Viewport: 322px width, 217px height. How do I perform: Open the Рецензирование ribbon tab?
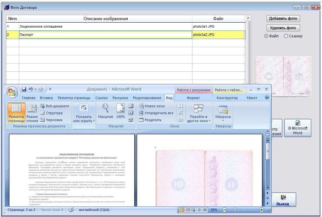pyautogui.click(x=147, y=98)
